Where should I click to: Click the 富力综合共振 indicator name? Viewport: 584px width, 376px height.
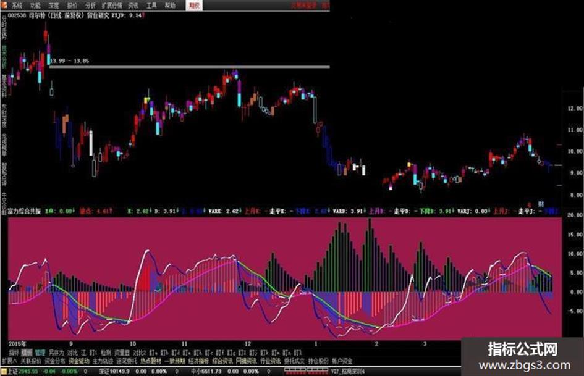pos(24,211)
